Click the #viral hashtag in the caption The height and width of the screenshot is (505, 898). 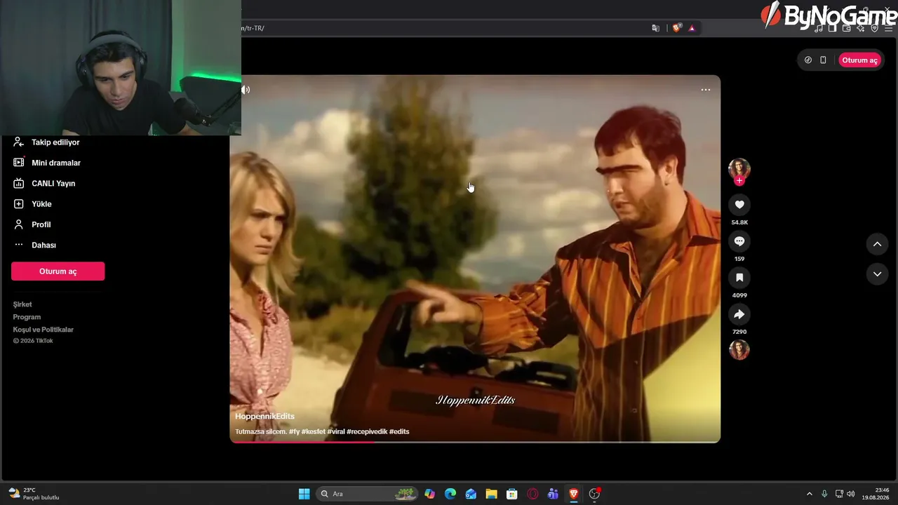[x=336, y=432]
